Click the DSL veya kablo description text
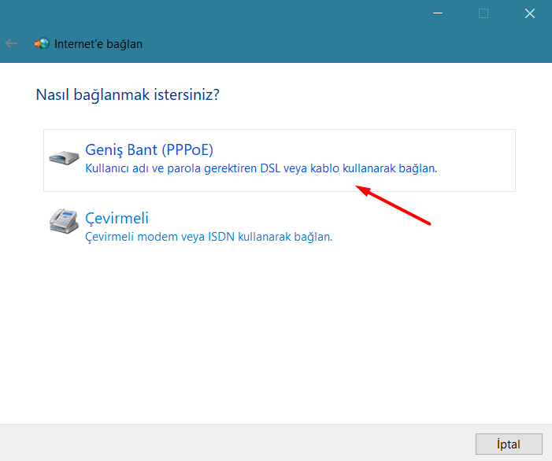This screenshot has width=552, height=461. coord(260,168)
